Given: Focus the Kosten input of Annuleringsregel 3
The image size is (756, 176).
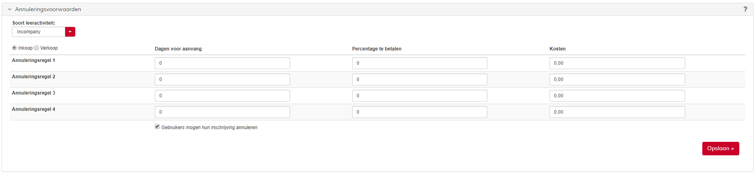Looking at the screenshot, I should pos(617,96).
